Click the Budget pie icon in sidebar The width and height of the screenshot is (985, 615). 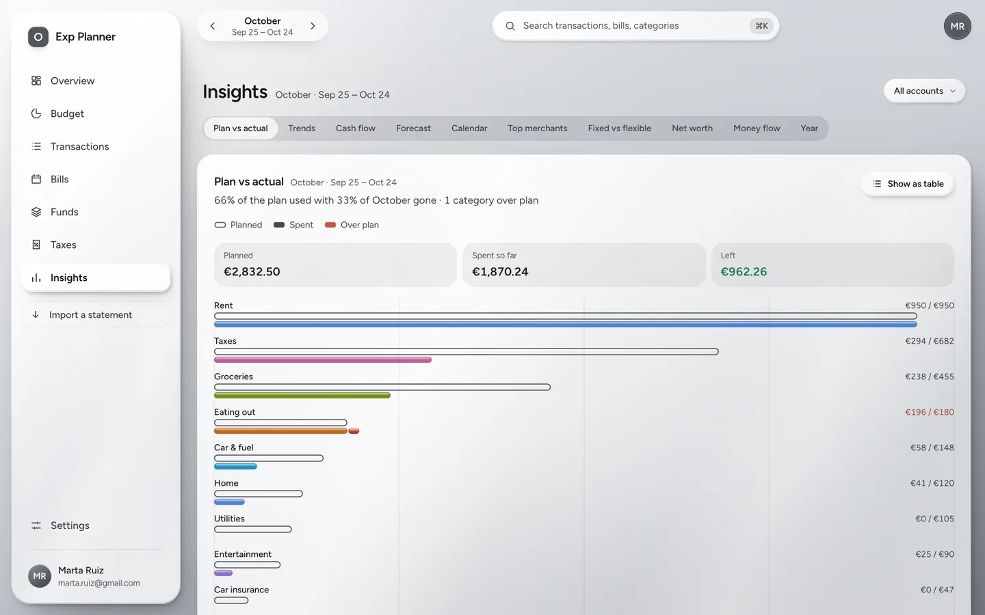36,113
